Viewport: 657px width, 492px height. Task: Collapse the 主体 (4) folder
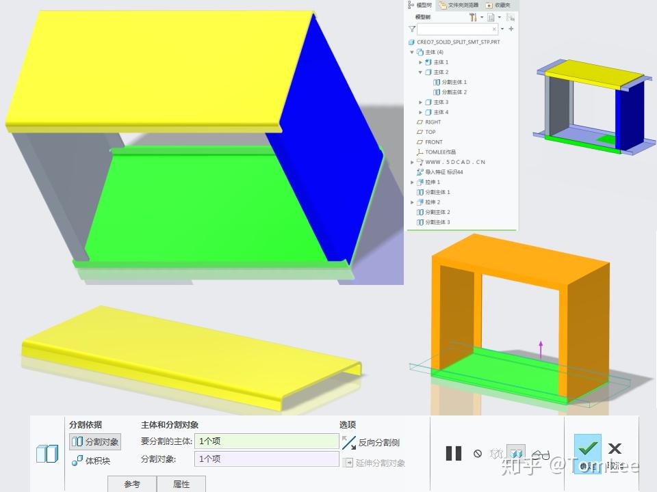point(412,53)
